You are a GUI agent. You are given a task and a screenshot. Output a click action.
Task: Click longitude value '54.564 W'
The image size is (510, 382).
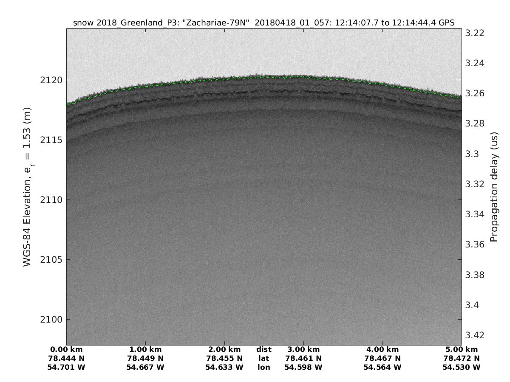point(382,367)
